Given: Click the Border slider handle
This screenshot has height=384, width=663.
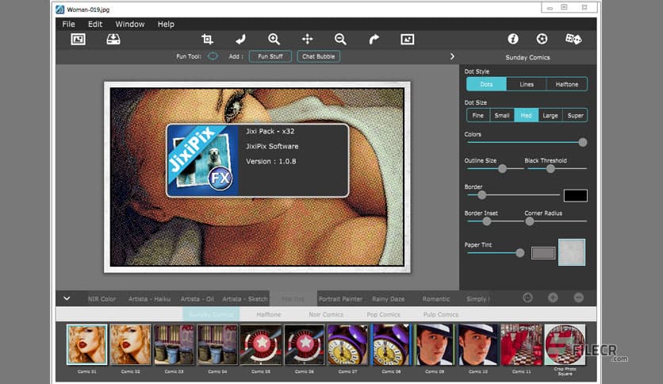Looking at the screenshot, I should click(x=481, y=195).
